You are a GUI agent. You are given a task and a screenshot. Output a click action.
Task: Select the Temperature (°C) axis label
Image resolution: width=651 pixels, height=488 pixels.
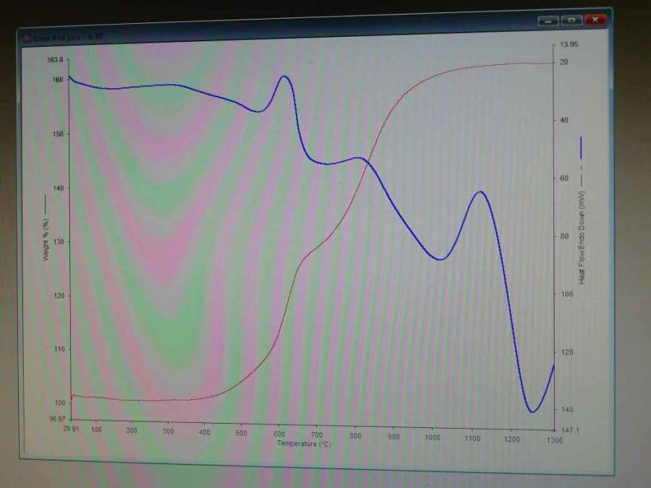pos(304,444)
